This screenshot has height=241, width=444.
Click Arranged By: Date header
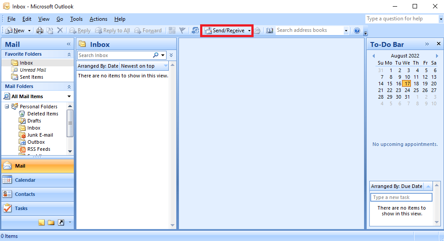pos(98,66)
